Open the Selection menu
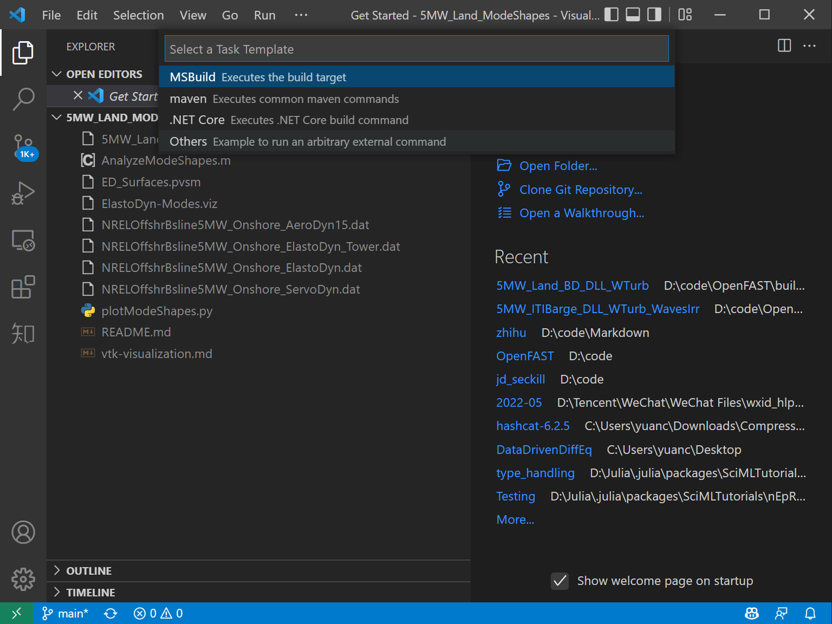This screenshot has height=624, width=832. tap(138, 15)
